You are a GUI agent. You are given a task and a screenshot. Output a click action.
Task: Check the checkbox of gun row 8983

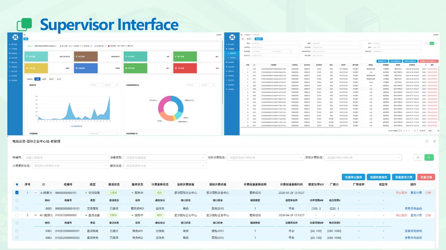(x=17, y=238)
